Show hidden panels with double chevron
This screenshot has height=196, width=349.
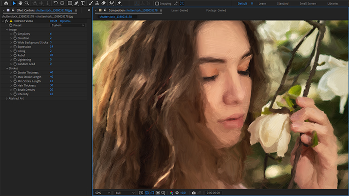[x=89, y=10]
